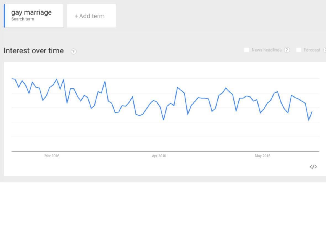Click the Interest over time heading
The image size is (326, 232).
click(33, 51)
